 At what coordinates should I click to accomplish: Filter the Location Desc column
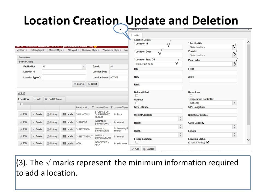[111, 108]
